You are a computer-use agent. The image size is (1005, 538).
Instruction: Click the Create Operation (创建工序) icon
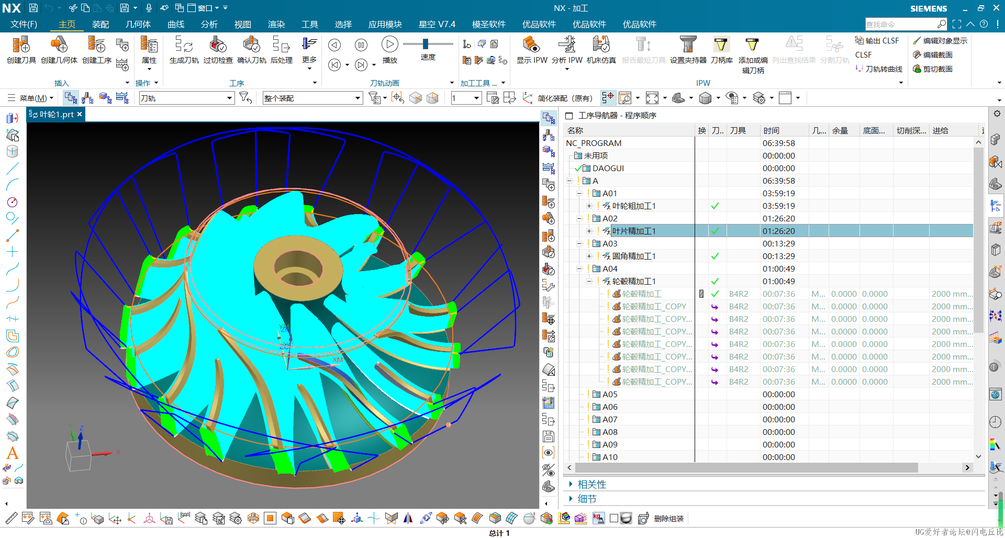click(x=97, y=50)
